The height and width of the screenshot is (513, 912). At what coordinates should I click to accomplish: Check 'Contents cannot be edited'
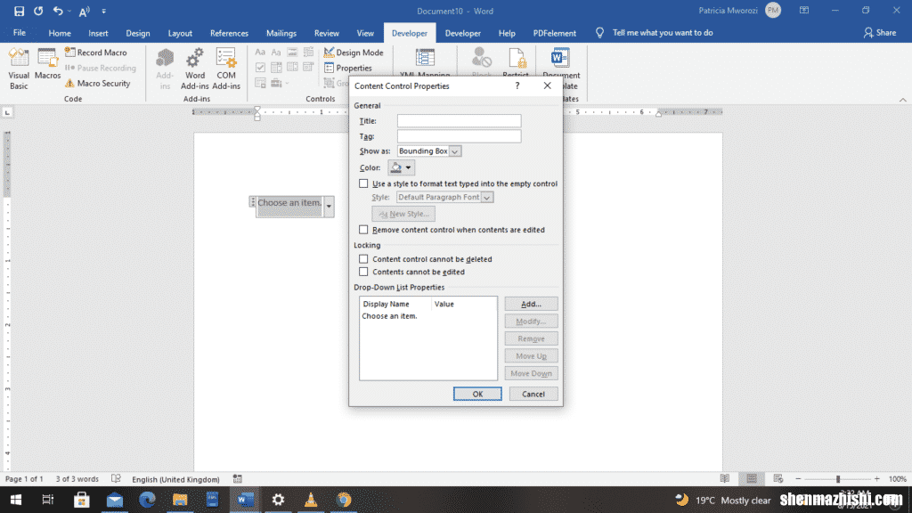click(x=363, y=272)
